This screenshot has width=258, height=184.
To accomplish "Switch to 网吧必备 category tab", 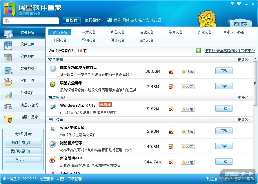I will click(89, 40).
